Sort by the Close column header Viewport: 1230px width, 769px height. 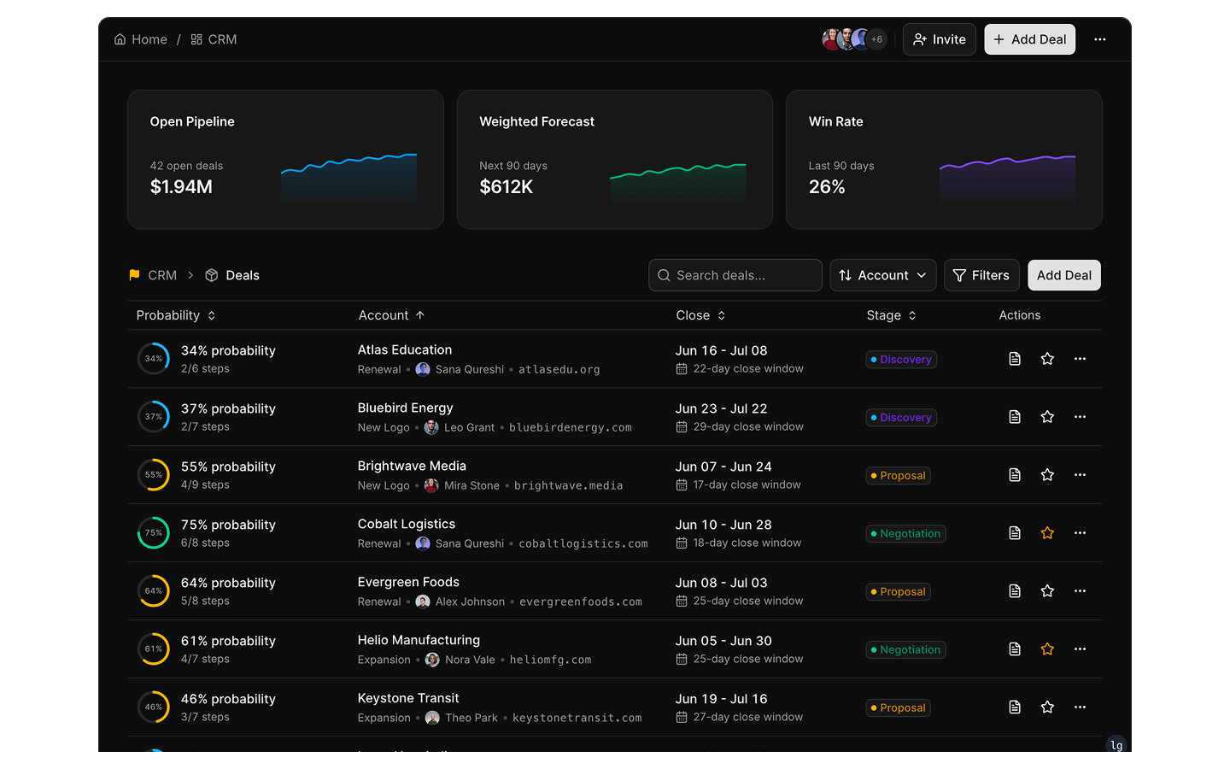point(700,315)
